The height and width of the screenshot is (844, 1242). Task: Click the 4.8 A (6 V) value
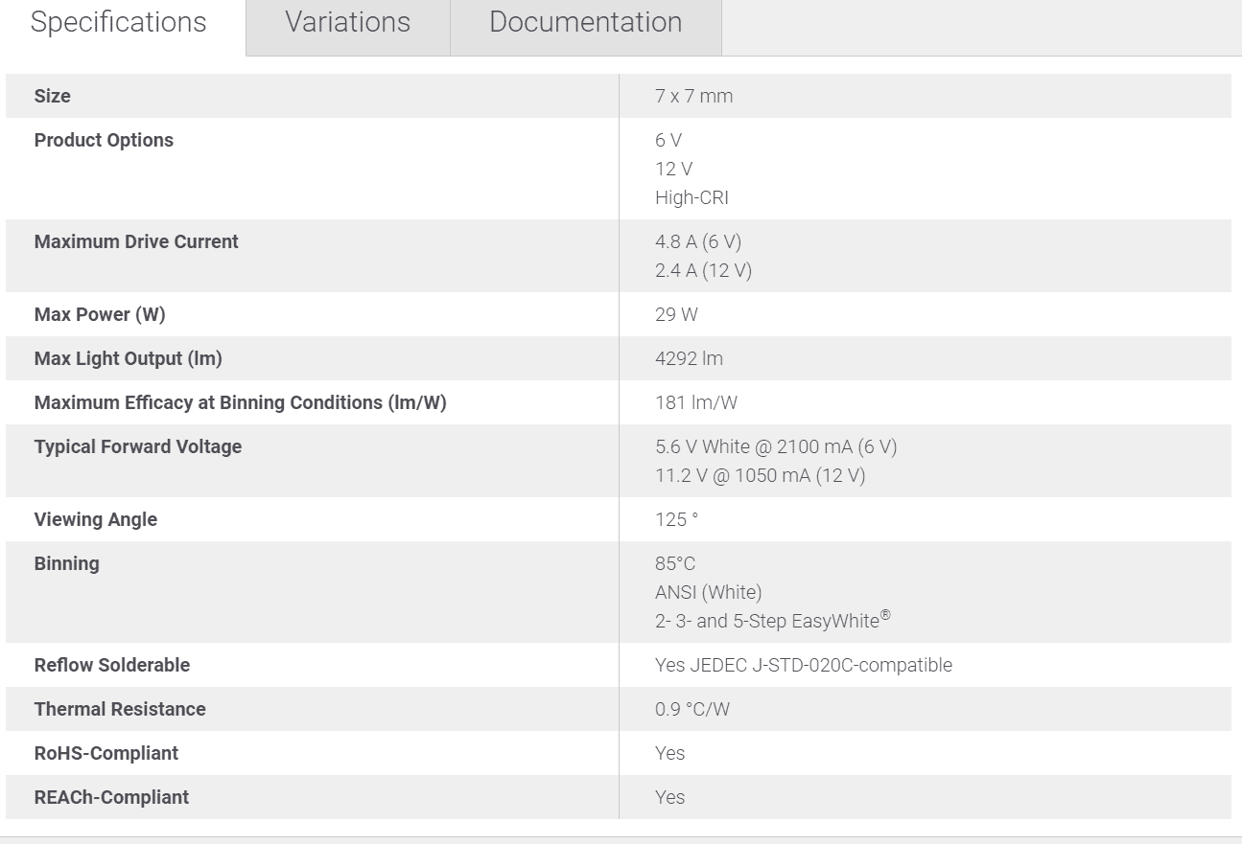(698, 241)
